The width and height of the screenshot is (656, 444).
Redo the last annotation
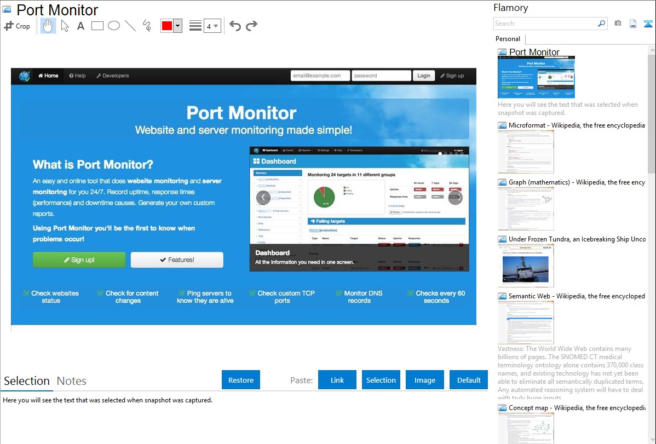tap(251, 26)
